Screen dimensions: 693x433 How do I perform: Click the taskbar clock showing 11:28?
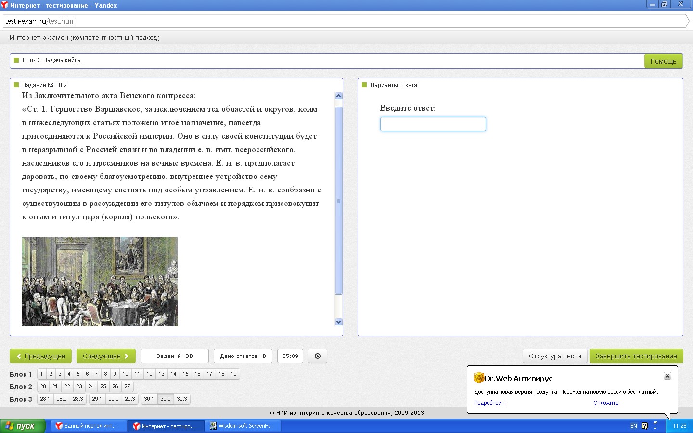coord(680,426)
